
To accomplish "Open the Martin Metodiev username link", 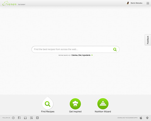I will 137,3.
